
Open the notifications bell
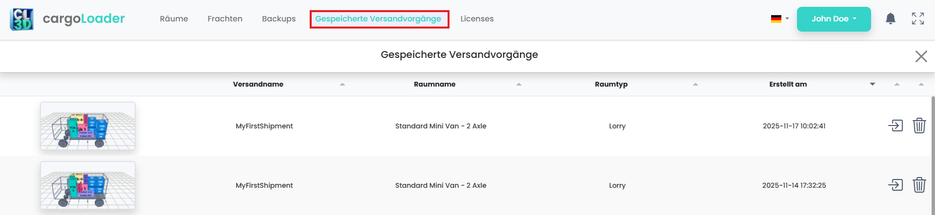890,19
